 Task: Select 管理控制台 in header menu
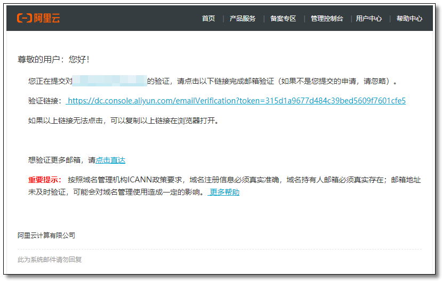pos(327,19)
